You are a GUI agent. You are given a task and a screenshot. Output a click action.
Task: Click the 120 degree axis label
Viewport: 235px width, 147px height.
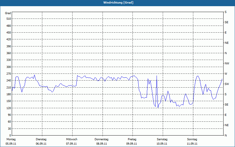[x=9, y=108]
